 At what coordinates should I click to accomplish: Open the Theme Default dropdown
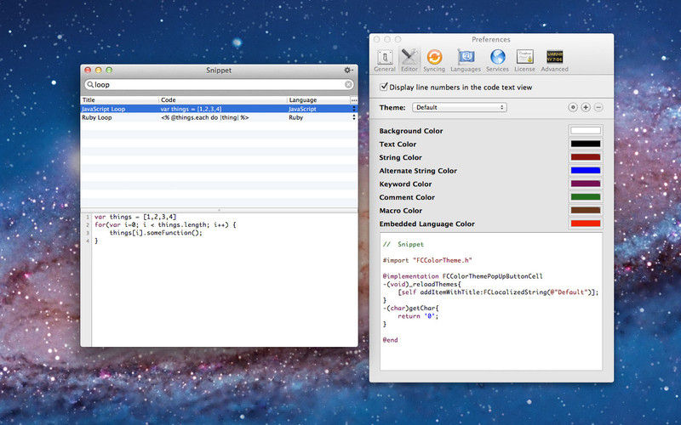tap(460, 107)
